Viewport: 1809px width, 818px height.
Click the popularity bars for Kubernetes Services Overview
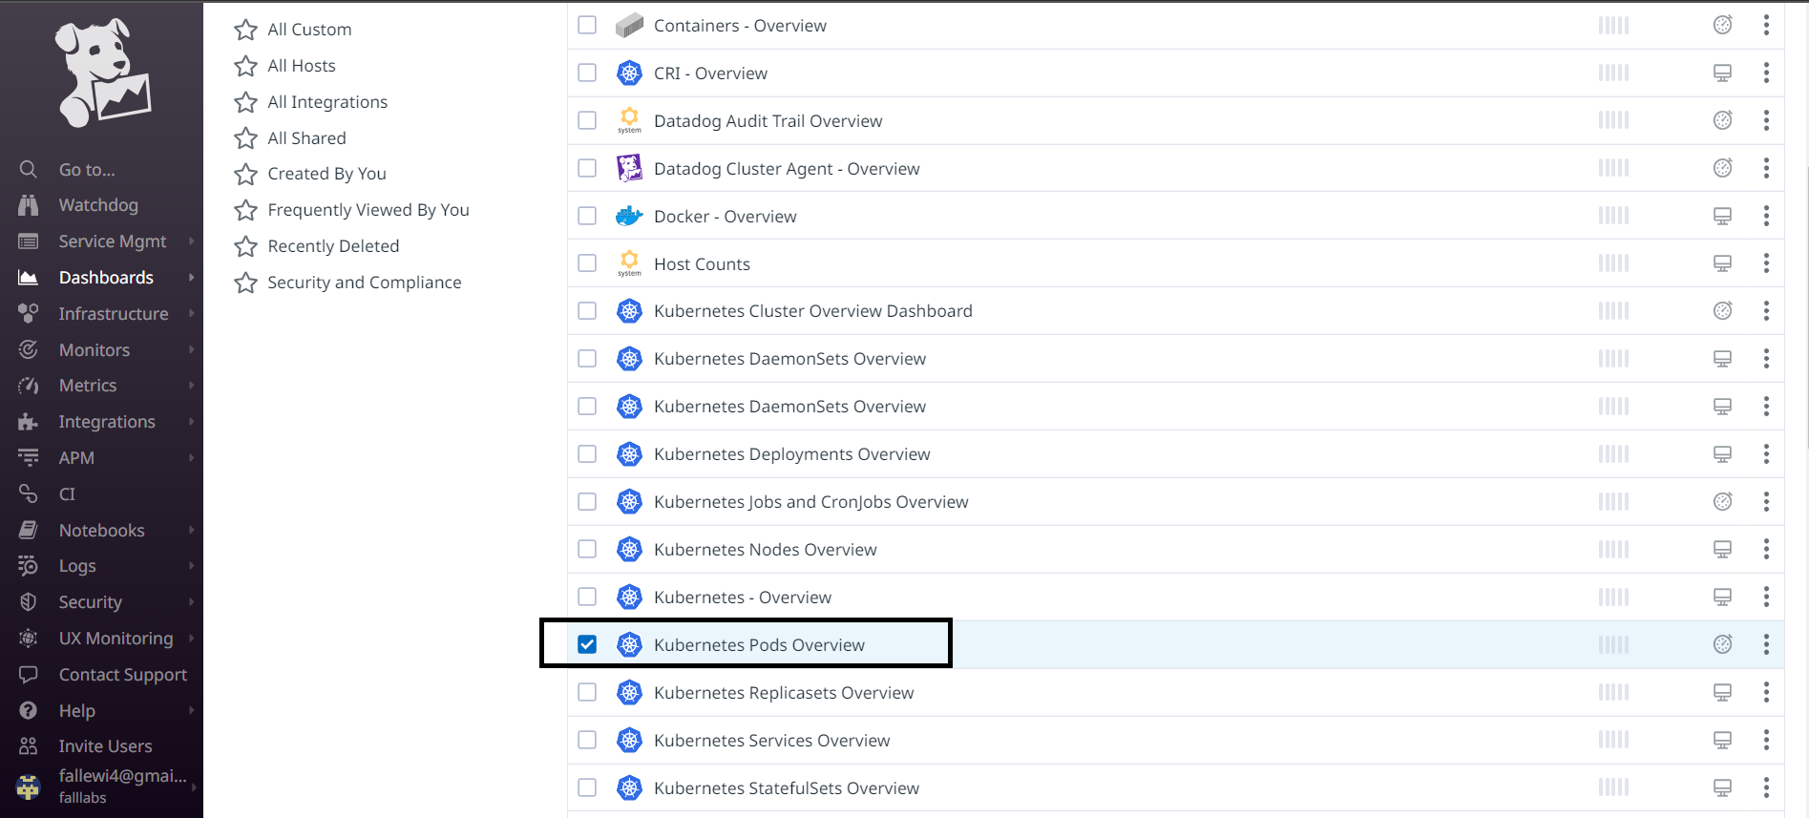[x=1613, y=740]
